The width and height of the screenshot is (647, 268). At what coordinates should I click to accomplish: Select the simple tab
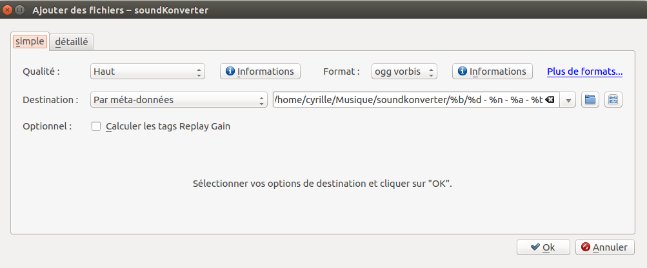[x=30, y=41]
